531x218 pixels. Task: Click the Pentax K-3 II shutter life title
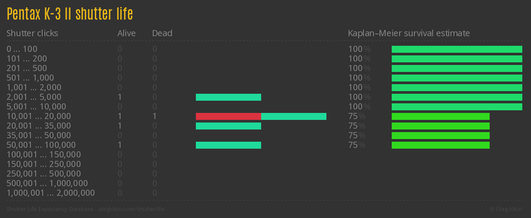(70, 14)
